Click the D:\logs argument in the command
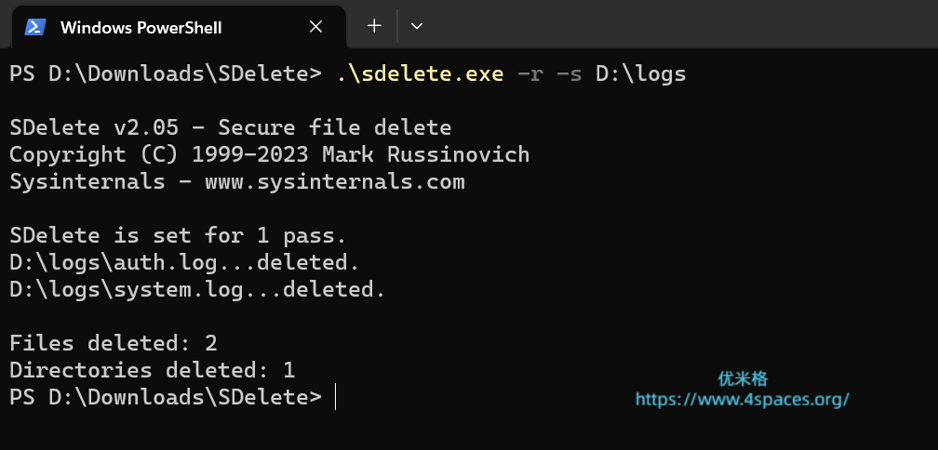The height and width of the screenshot is (450, 938). 640,74
